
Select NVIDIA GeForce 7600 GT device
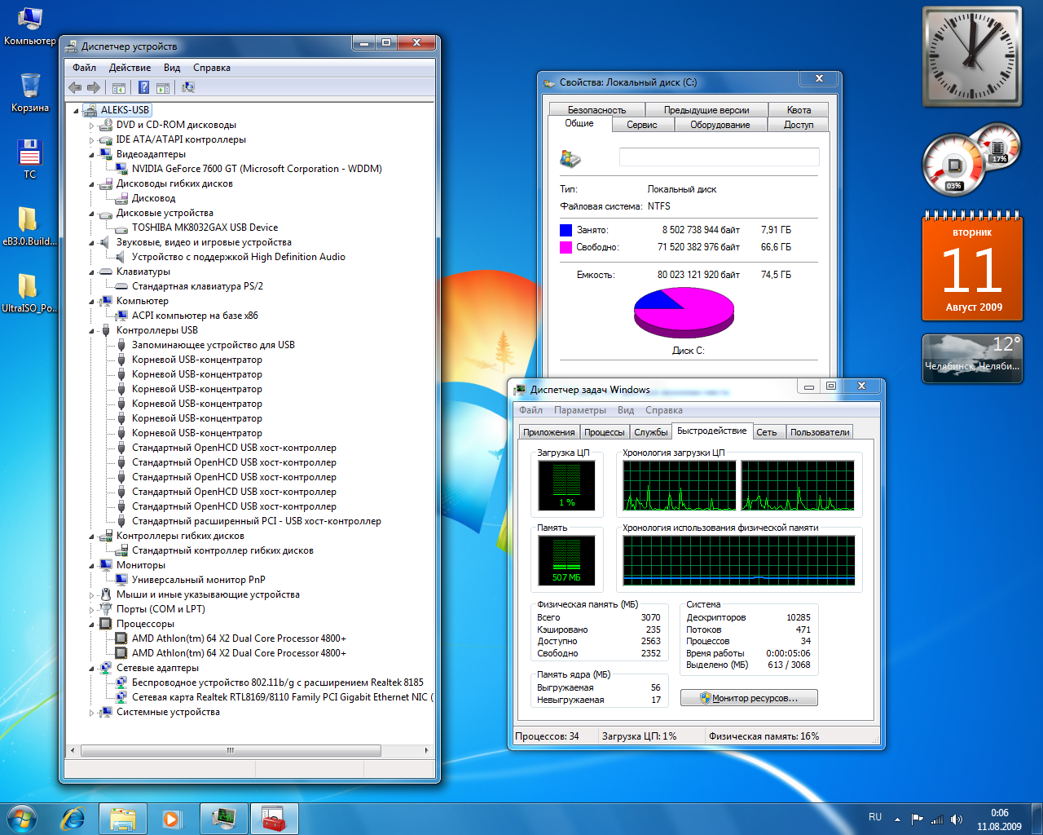257,169
